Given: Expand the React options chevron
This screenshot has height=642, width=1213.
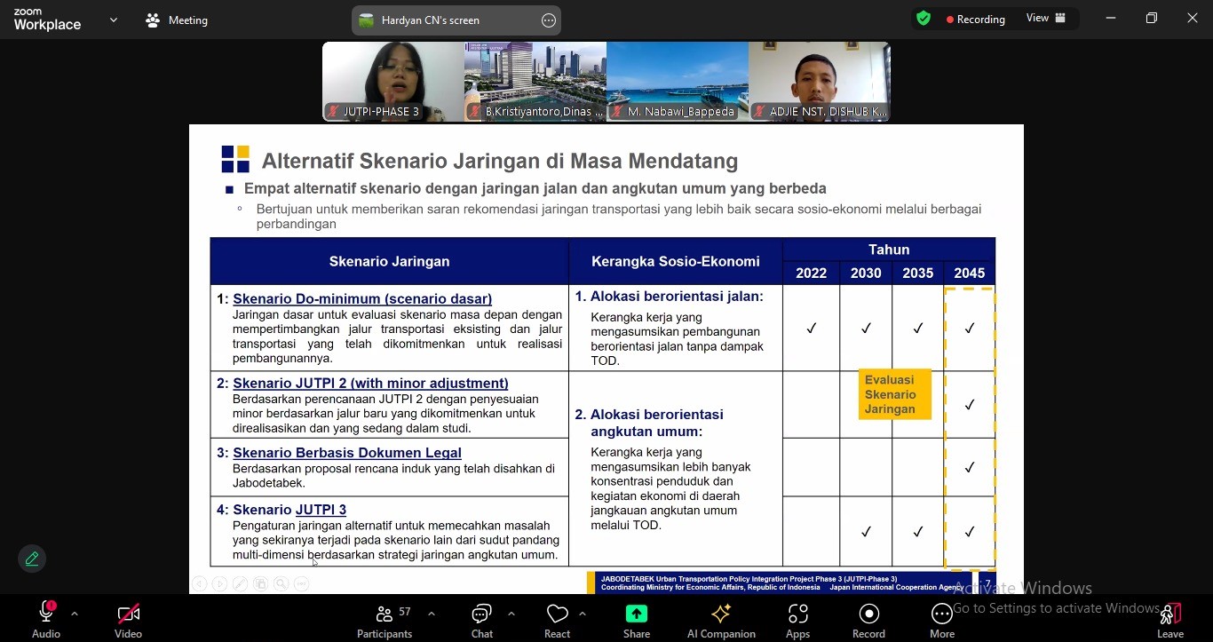Looking at the screenshot, I should pyautogui.click(x=583, y=614).
